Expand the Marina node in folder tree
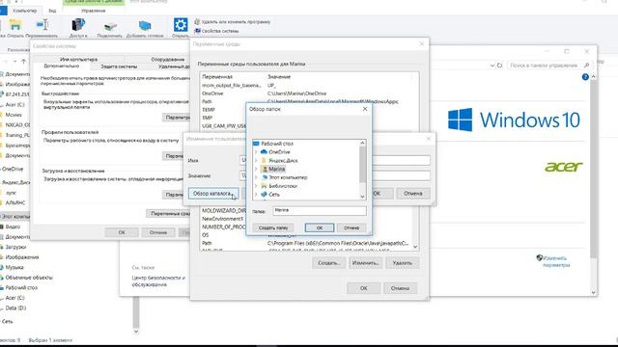The image size is (618, 347). [256, 169]
